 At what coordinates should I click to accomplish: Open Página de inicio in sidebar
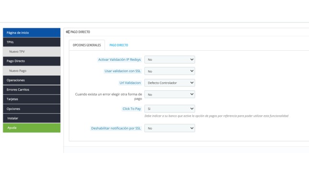32,33
